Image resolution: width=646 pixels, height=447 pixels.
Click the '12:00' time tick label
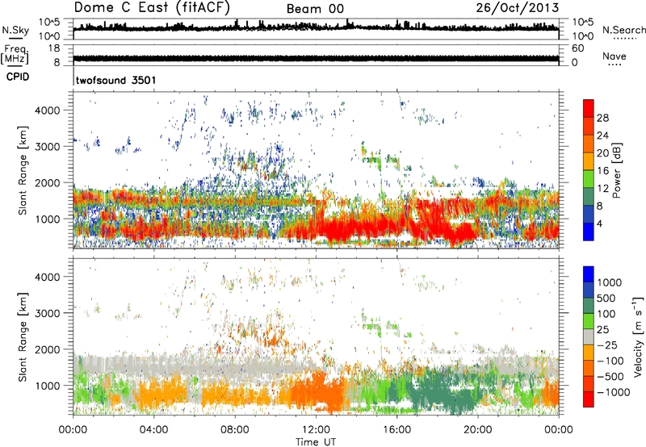316,430
